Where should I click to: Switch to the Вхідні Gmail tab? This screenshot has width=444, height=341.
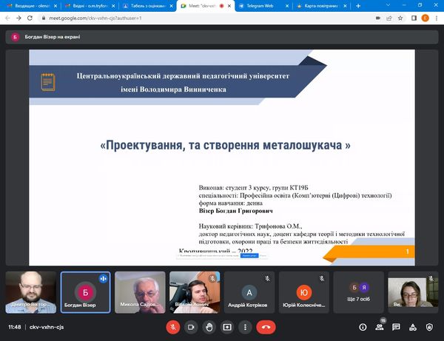click(90, 6)
